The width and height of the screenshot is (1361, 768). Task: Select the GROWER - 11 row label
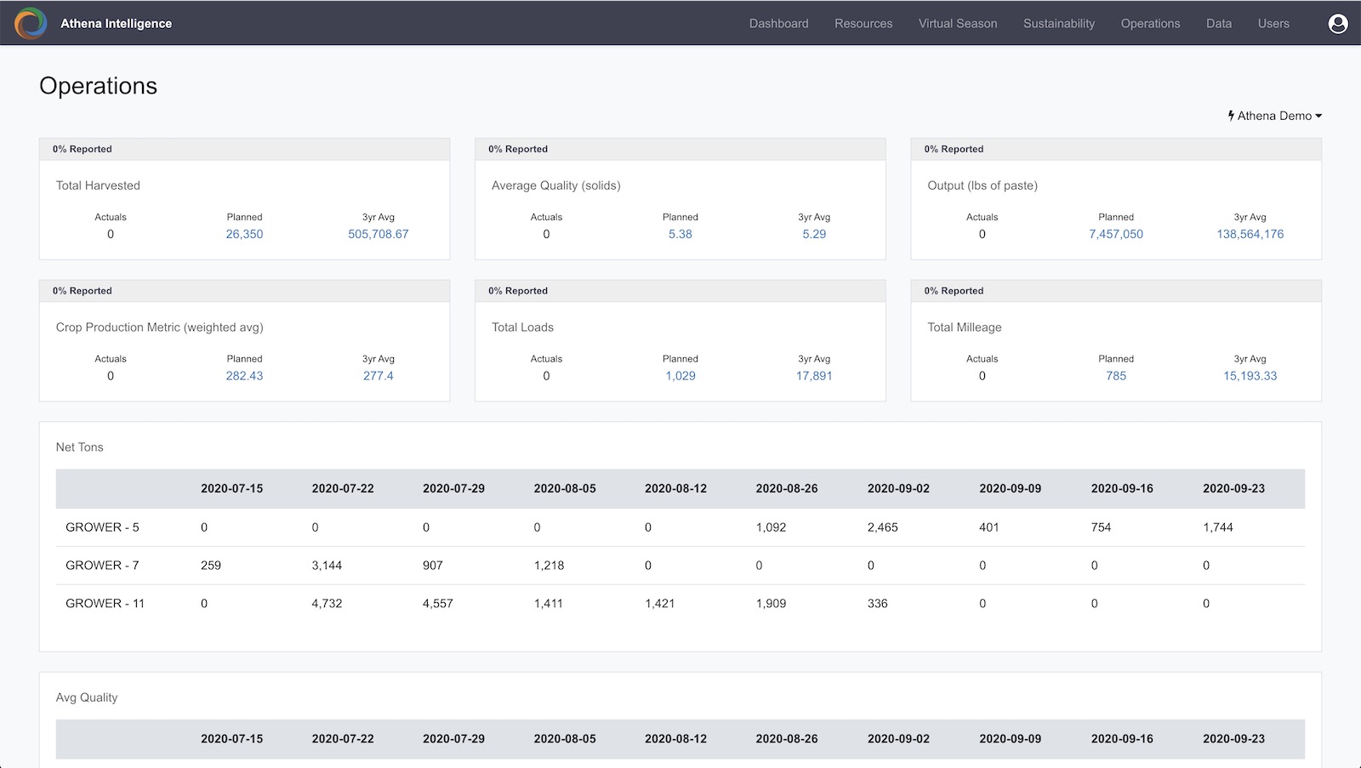click(x=105, y=604)
